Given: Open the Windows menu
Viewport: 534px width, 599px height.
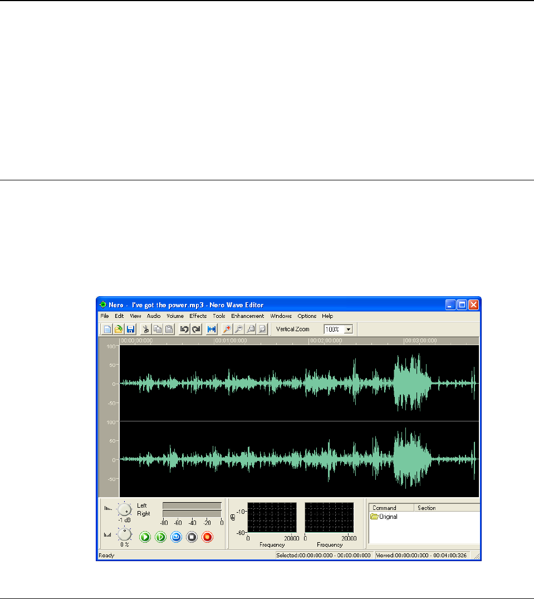Looking at the screenshot, I should [281, 316].
